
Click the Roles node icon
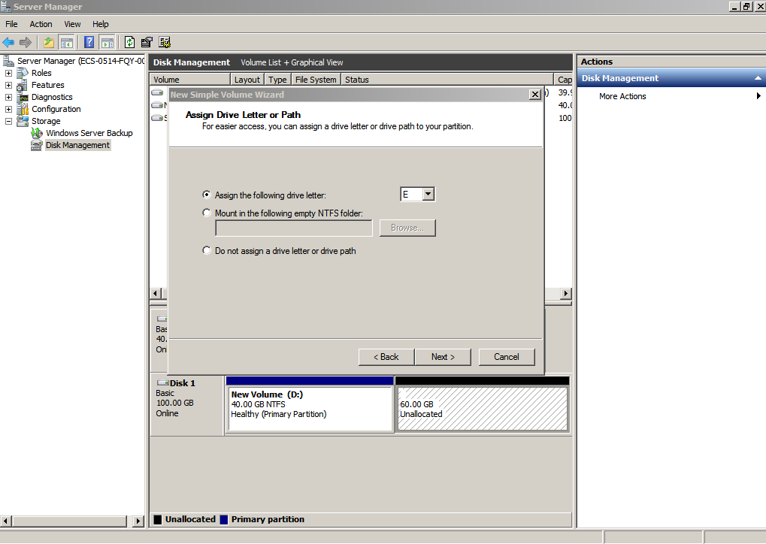click(x=23, y=73)
